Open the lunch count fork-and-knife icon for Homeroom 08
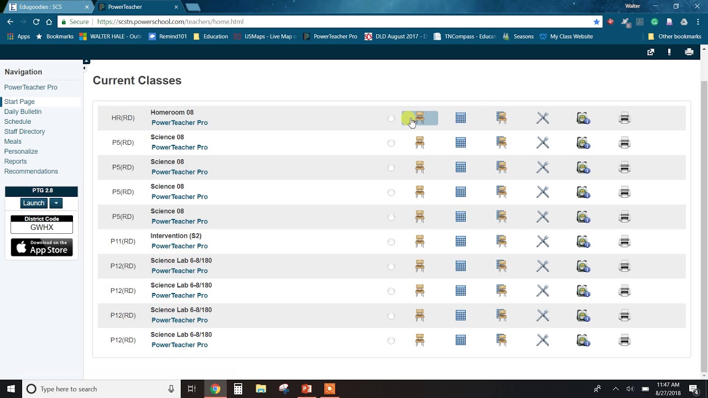Screen dimensions: 708x398 543,118
